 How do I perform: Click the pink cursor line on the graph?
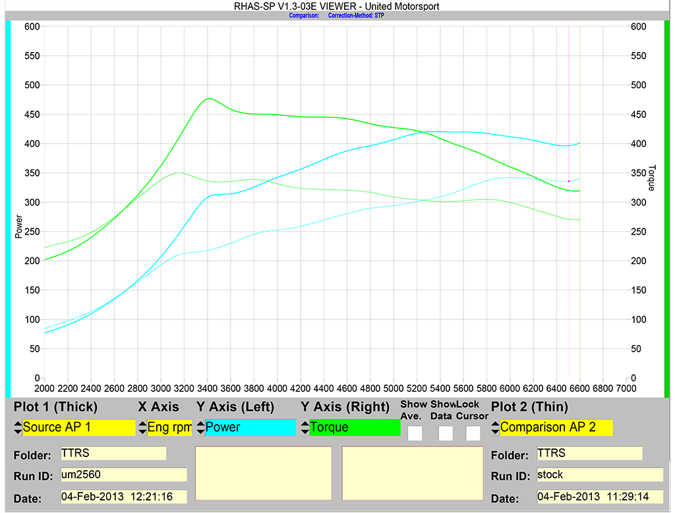point(568,198)
